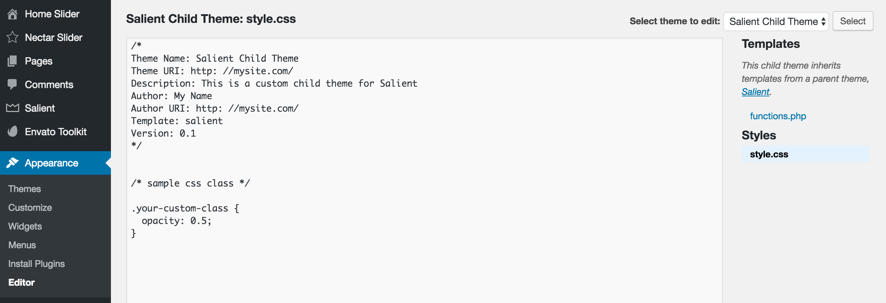Click the Salient crown icon
Screen dimensions: 886x303
[12, 108]
